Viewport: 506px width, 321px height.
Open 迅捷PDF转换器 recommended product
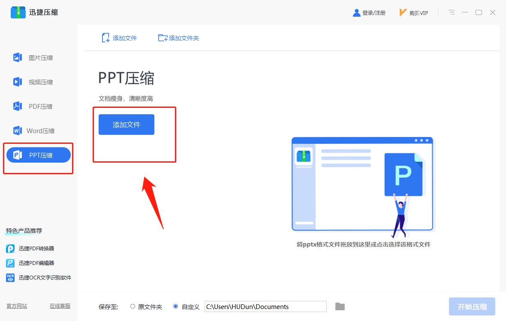coord(36,248)
